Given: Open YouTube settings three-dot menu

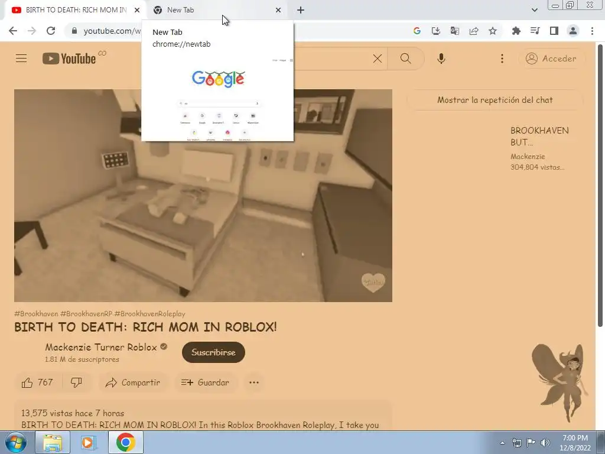Looking at the screenshot, I should tap(502, 59).
